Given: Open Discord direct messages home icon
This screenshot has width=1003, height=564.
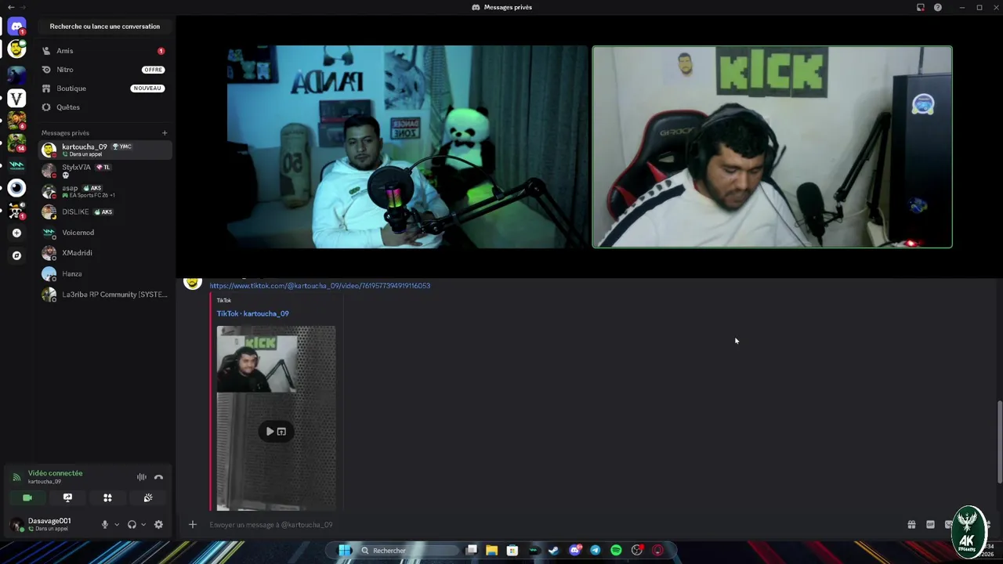Looking at the screenshot, I should [16, 27].
